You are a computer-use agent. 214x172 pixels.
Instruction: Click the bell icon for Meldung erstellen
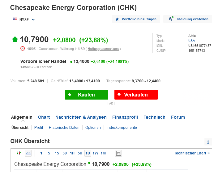pos(171,19)
